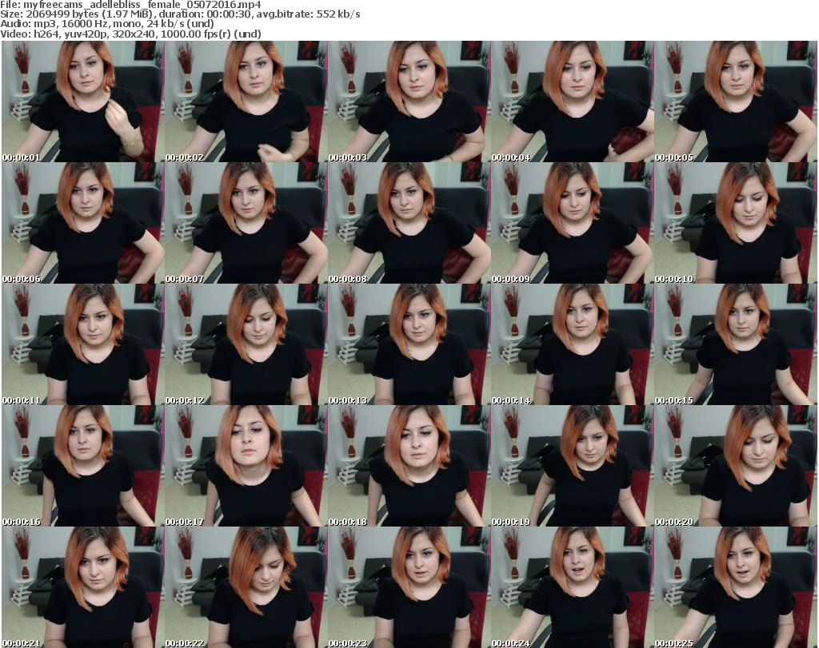The width and height of the screenshot is (819, 648).
Task: Pick the frame stamped 00:00:12
Action: (x=246, y=344)
